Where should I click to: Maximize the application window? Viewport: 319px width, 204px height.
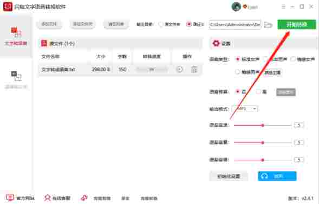coord(302,6)
